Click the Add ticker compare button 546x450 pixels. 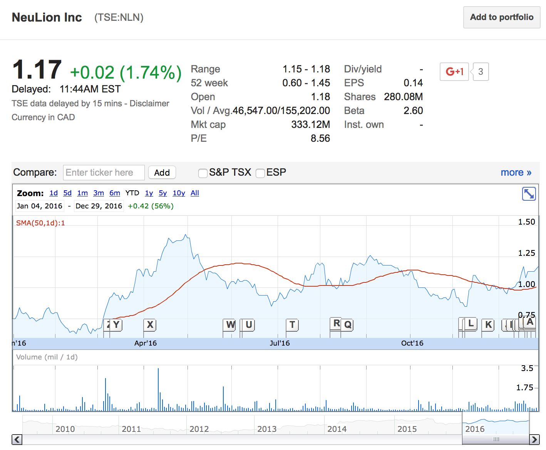click(x=162, y=173)
